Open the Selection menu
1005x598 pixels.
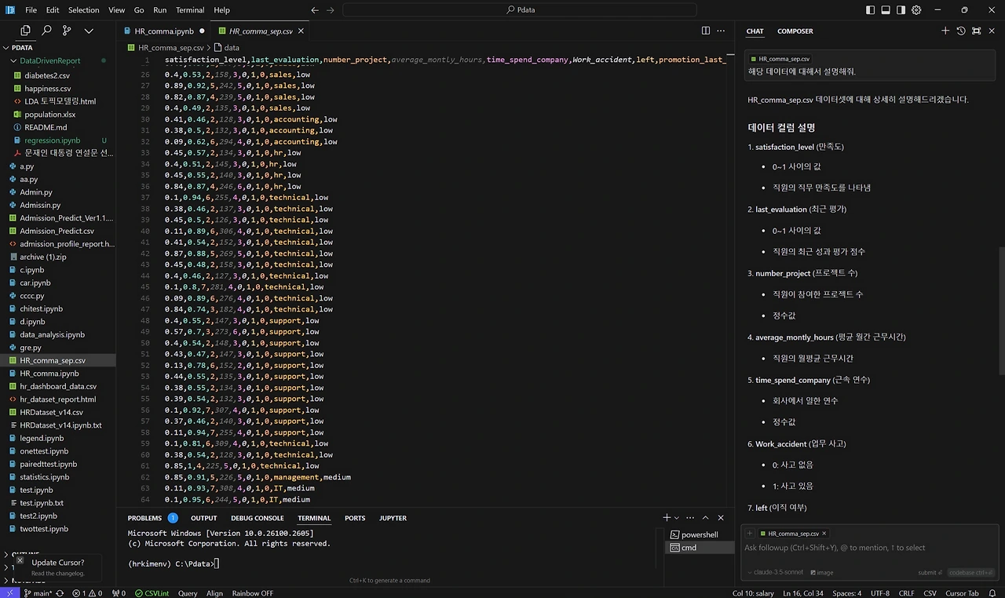[83, 10]
